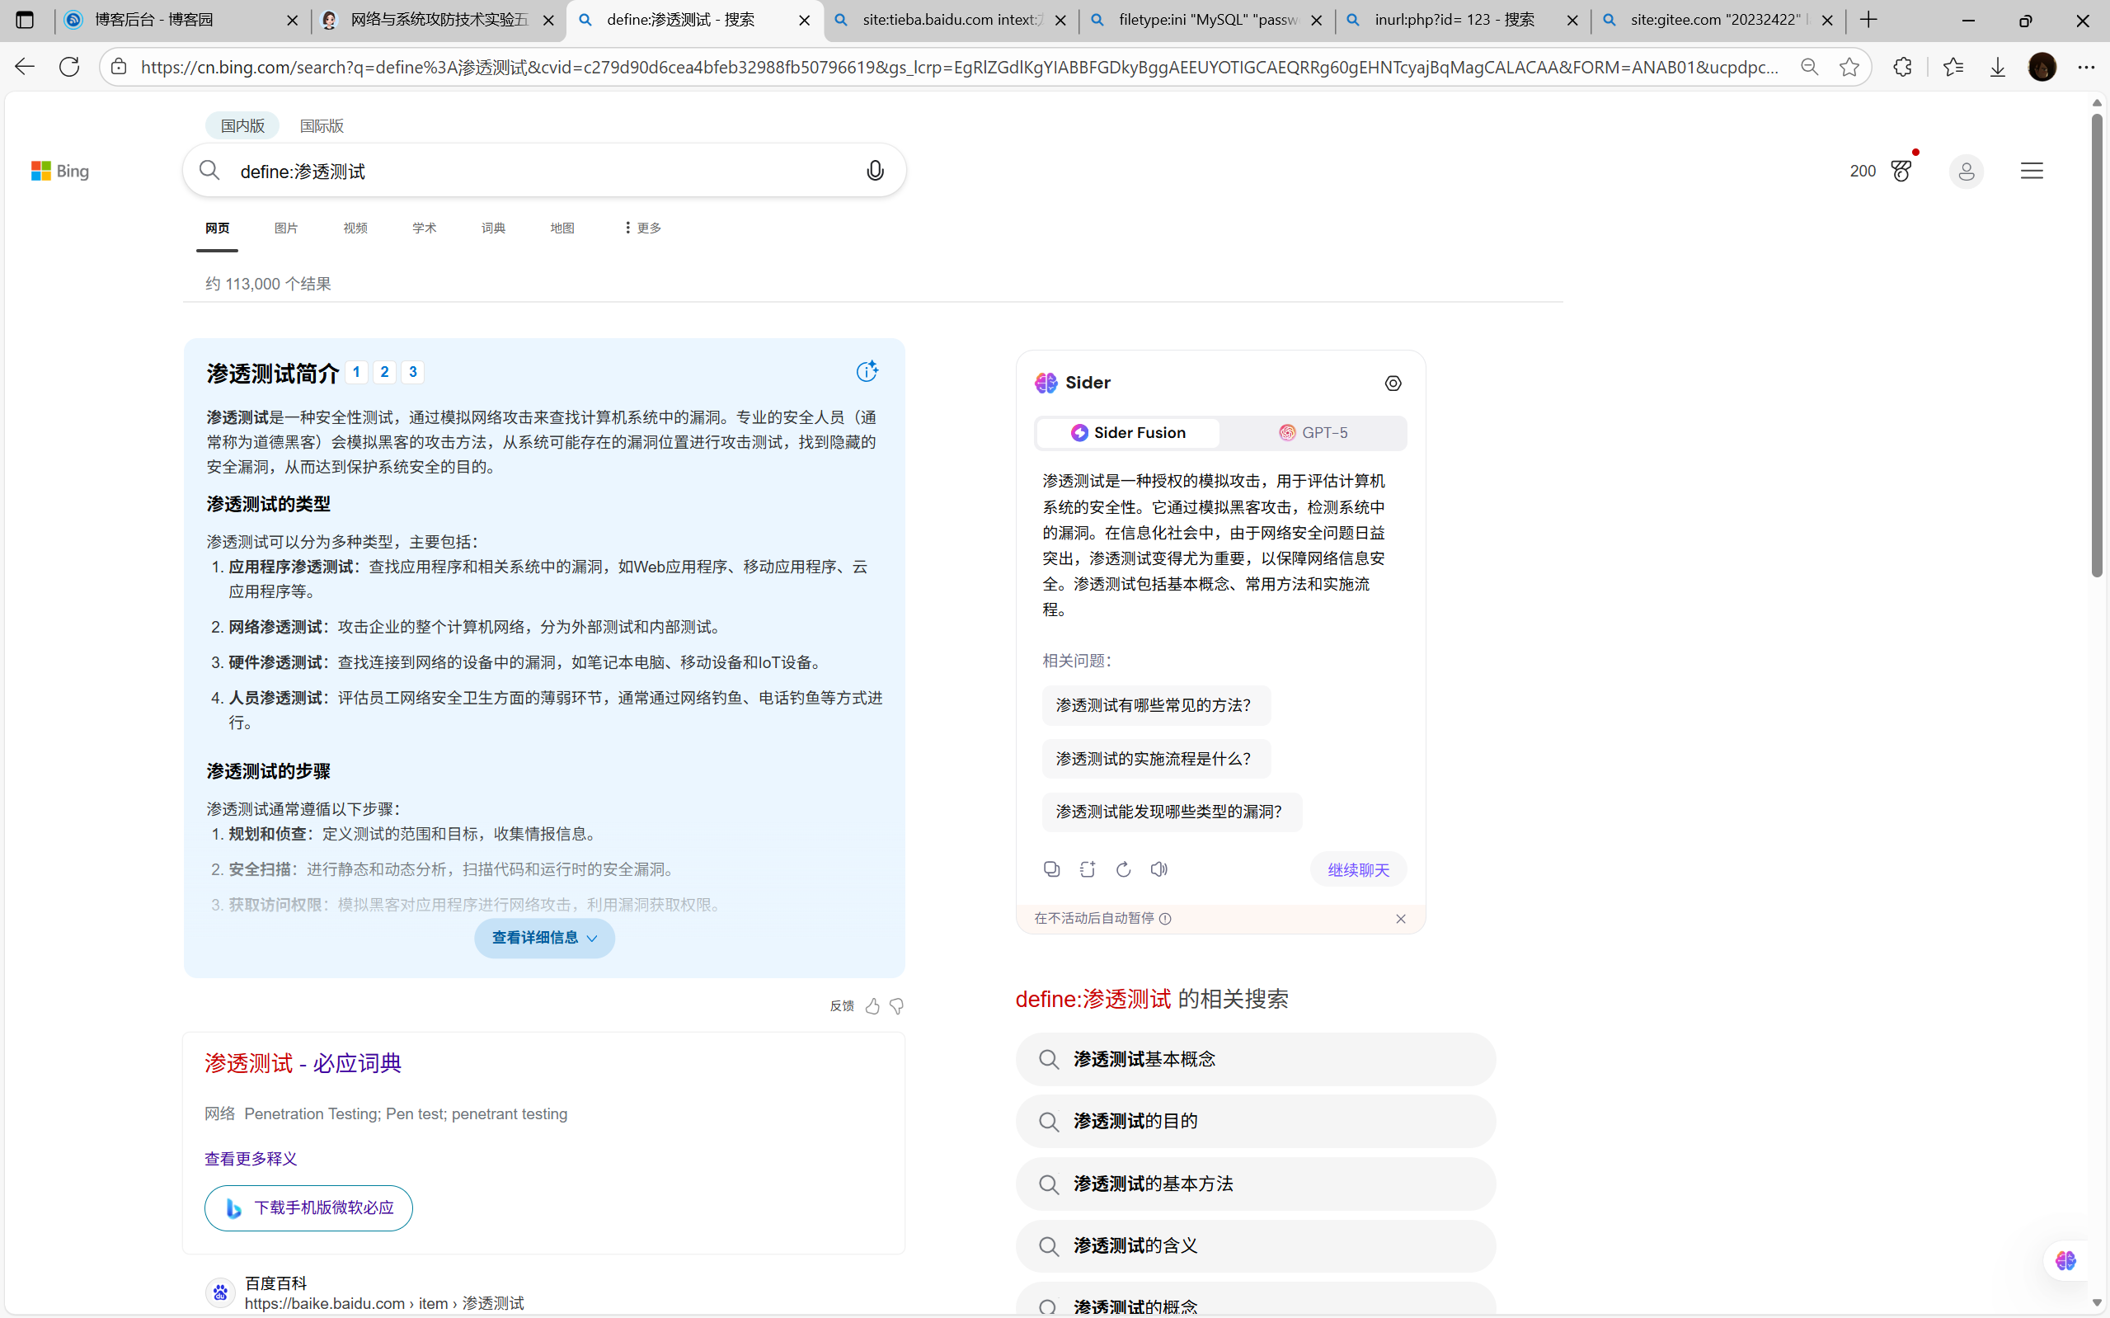Click the regenerate answer icon in Sider
The height and width of the screenshot is (1318, 2110).
point(1123,869)
